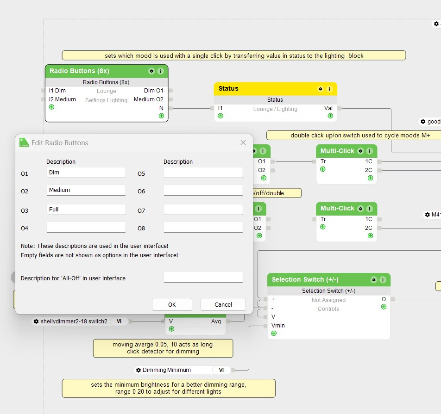Click Tr input on upper Multi-Click block

[323, 161]
